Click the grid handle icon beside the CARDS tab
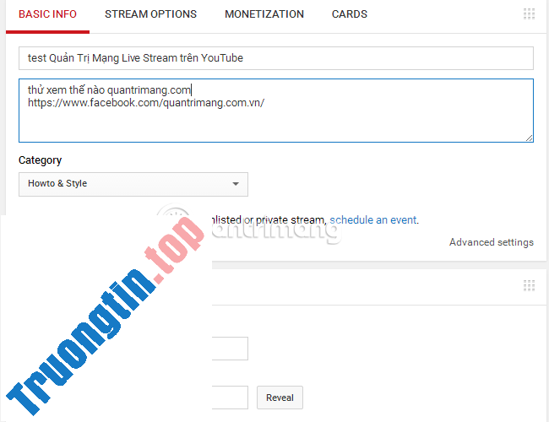This screenshot has height=422, width=549. pos(529,14)
